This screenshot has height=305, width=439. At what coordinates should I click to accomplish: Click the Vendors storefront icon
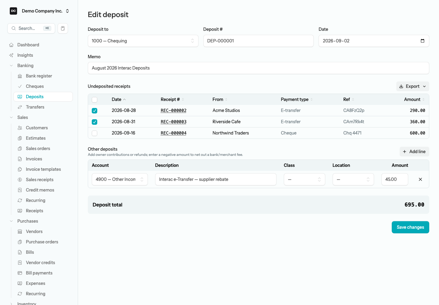click(20, 231)
